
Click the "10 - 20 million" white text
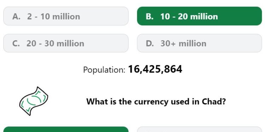(189, 17)
